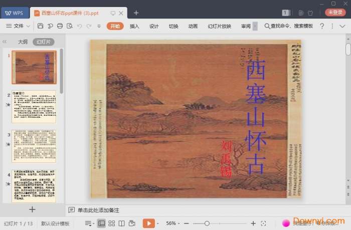Fit slide to window icon
351x230 pixels.
click(263, 223)
